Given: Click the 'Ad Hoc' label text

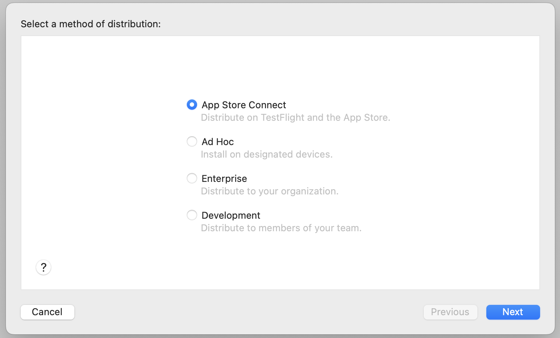Looking at the screenshot, I should [218, 142].
